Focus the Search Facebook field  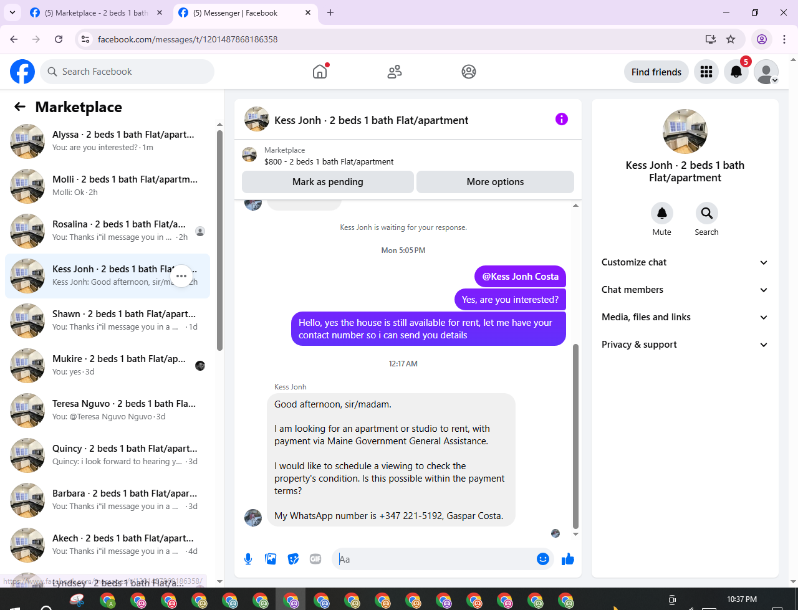pos(127,72)
